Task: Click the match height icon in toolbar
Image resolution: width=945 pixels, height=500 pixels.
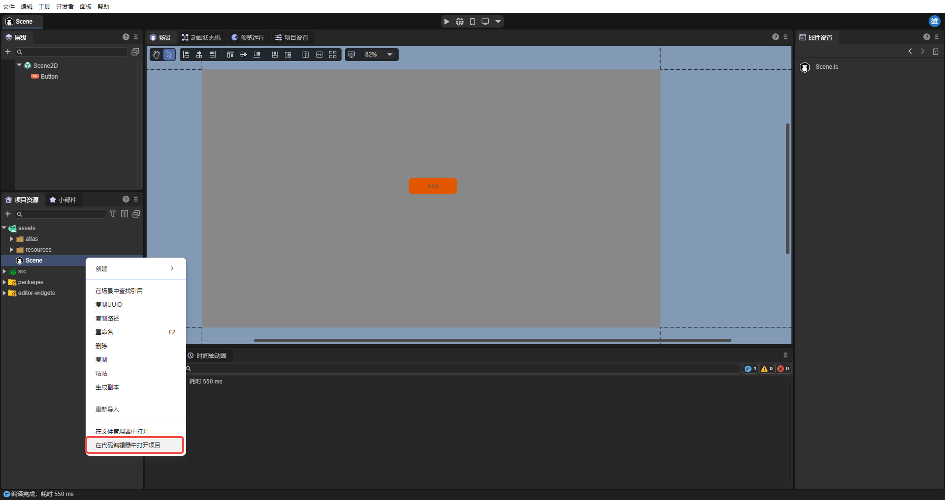Action: (x=306, y=55)
